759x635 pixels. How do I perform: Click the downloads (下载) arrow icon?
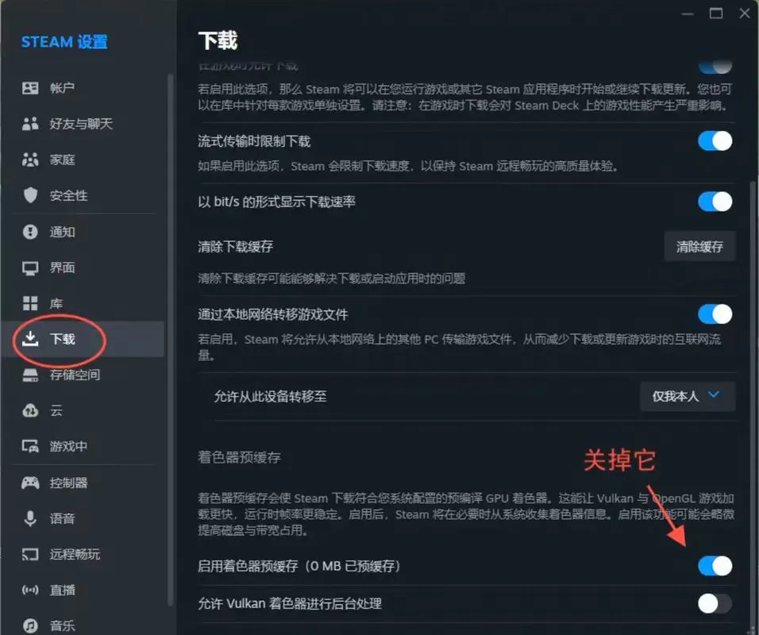[30, 339]
